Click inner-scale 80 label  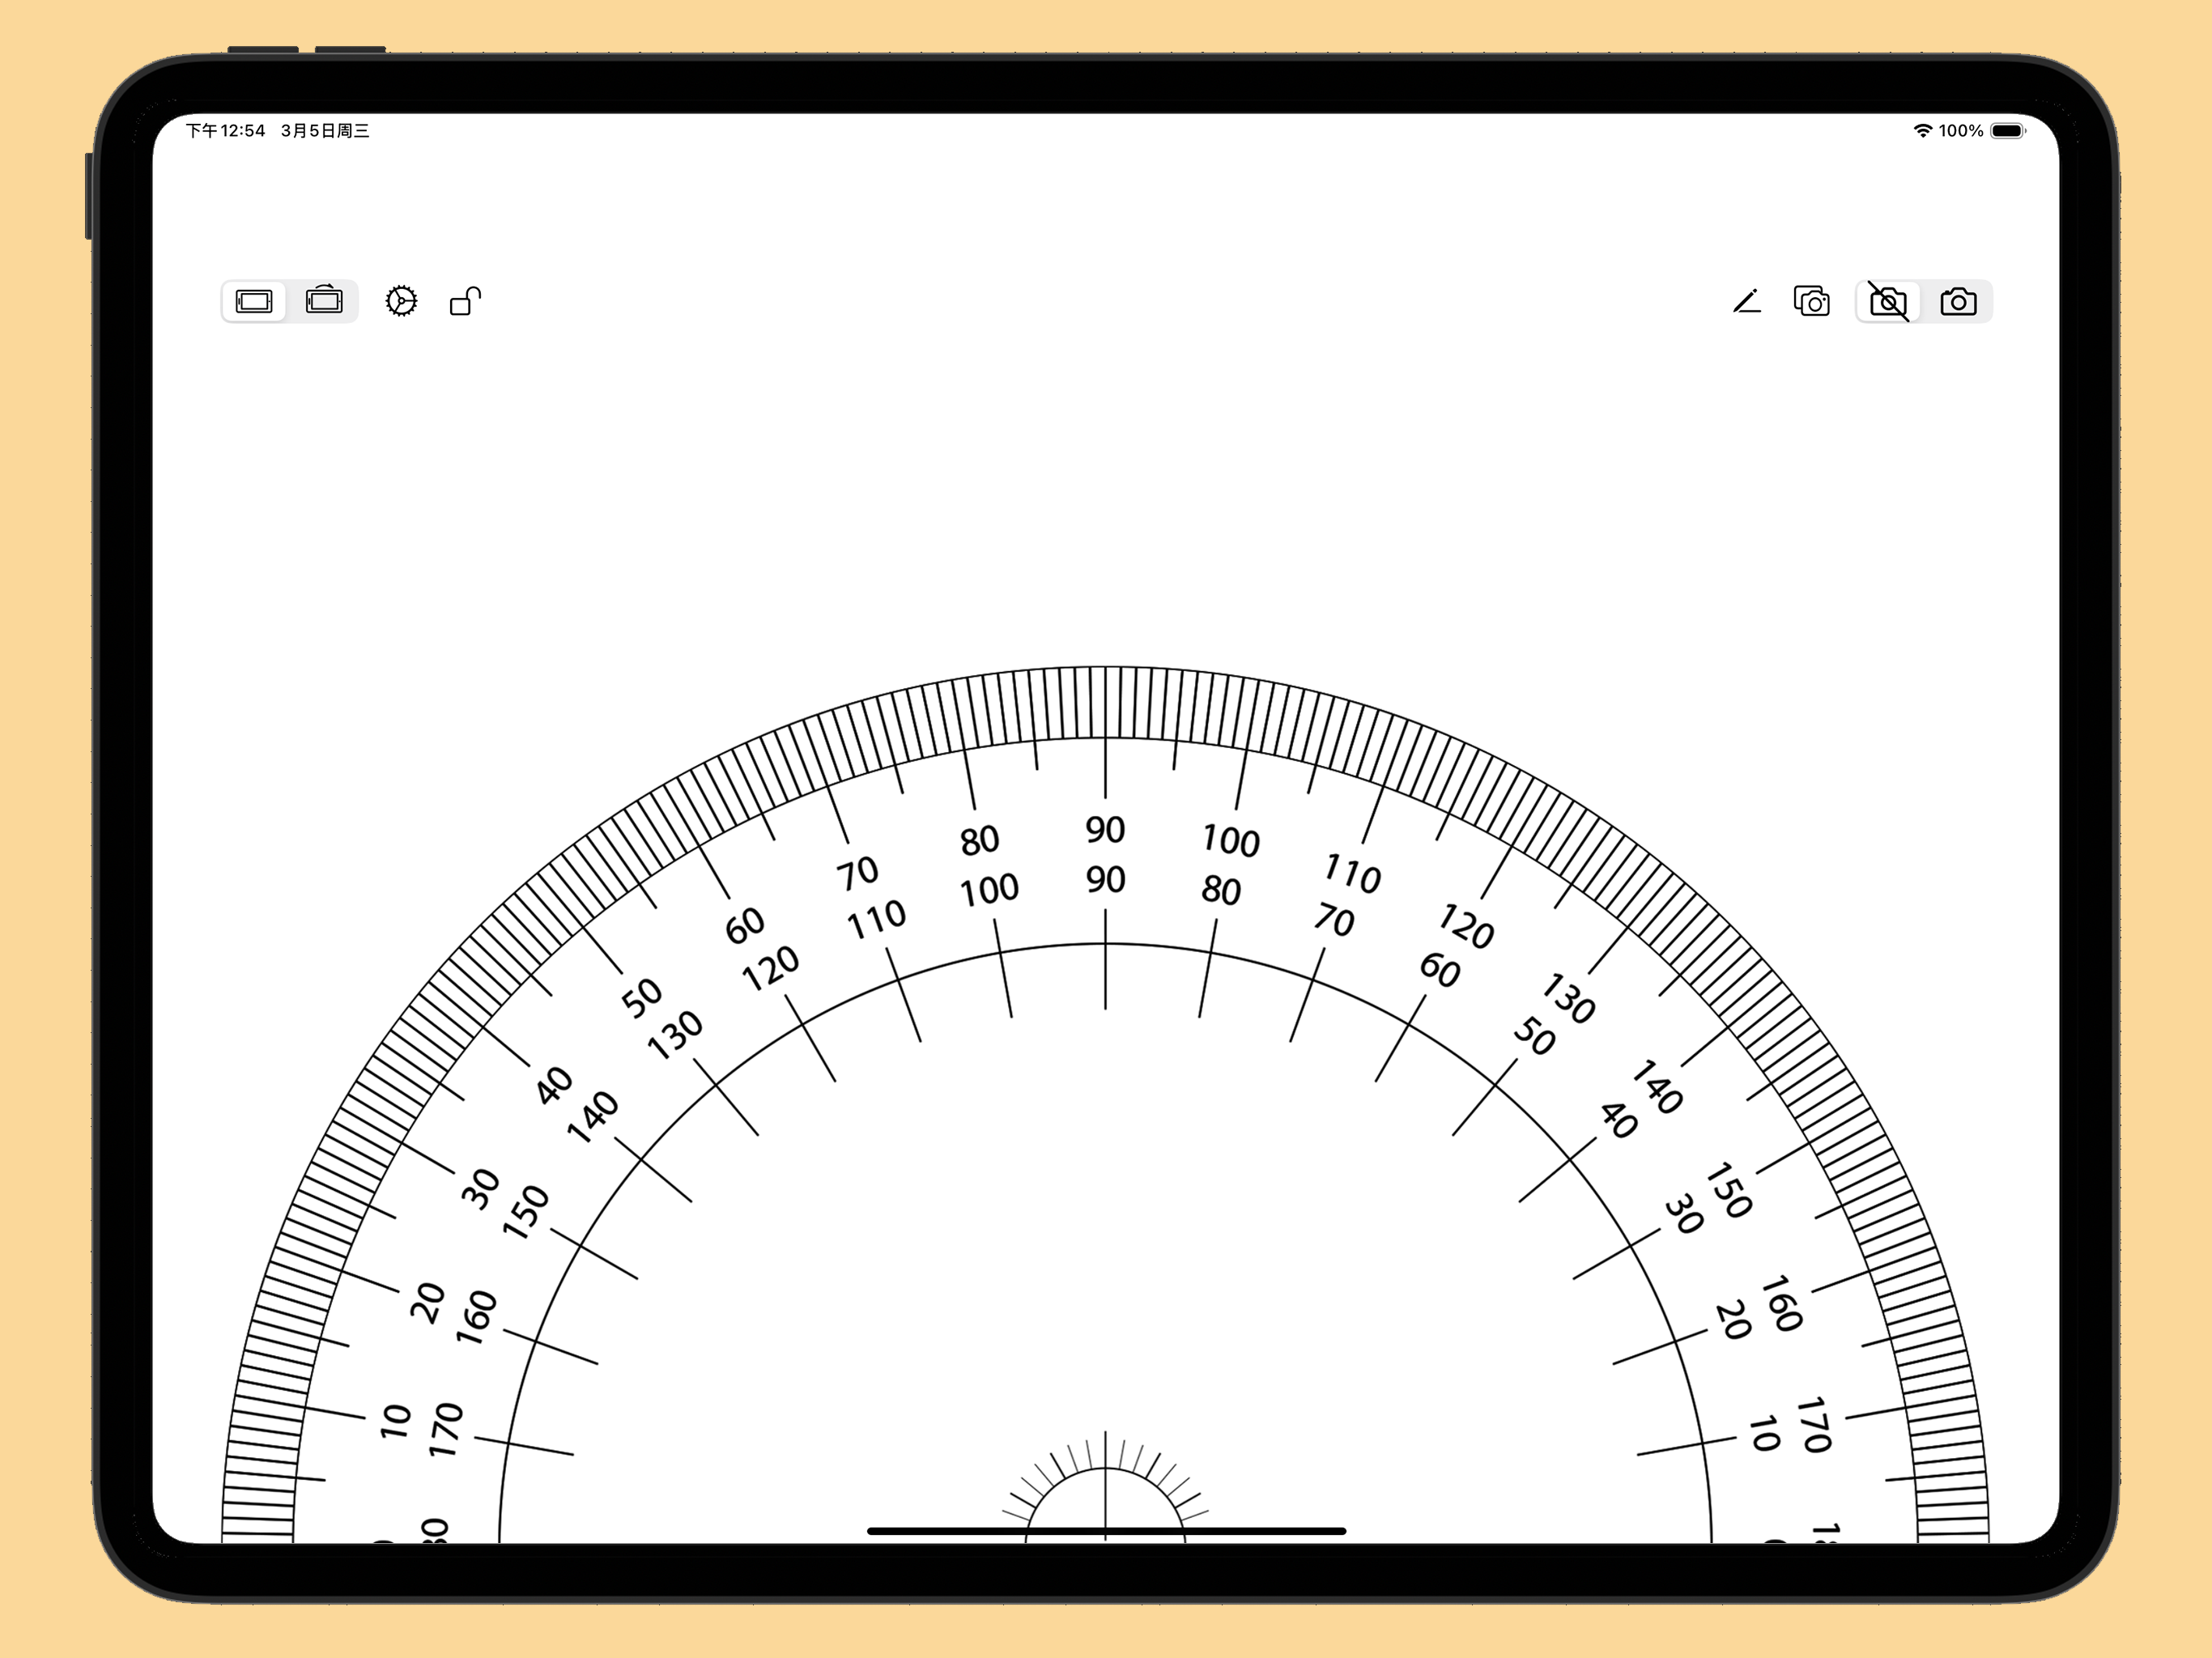click(1221, 890)
